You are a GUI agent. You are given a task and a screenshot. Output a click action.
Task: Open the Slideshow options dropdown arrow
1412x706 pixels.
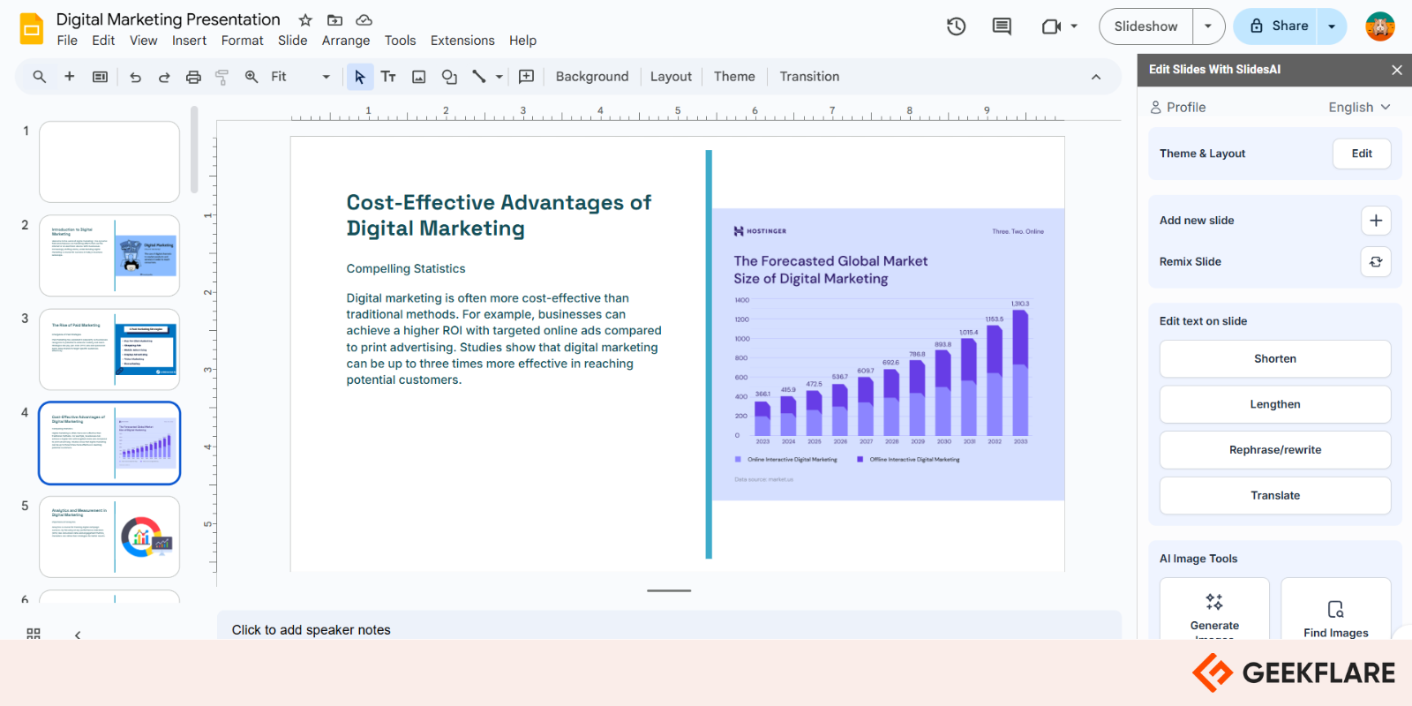(x=1208, y=26)
